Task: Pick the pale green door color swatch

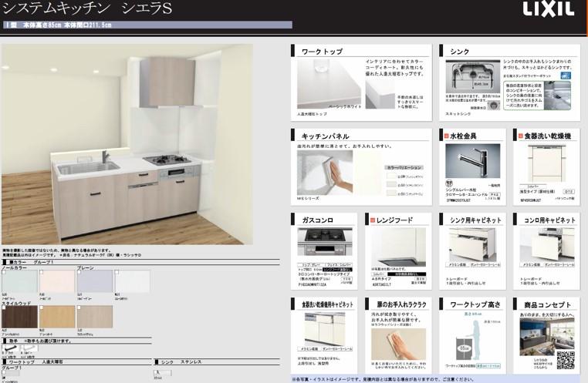Action: pyautogui.click(x=19, y=281)
